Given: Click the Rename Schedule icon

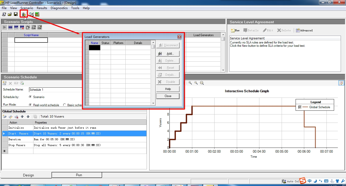Looking at the screenshot, I should (16, 83).
